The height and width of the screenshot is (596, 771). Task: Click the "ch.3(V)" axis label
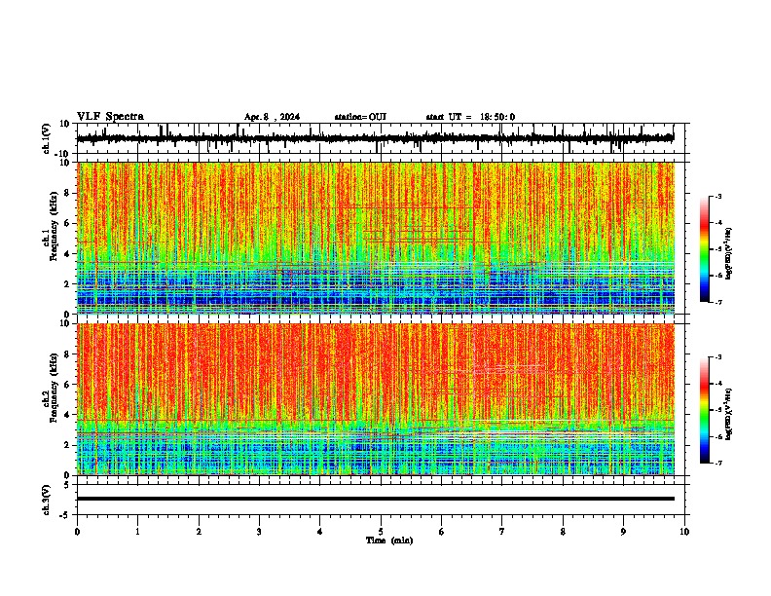pos(47,500)
